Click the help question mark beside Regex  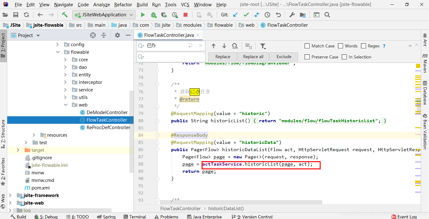coord(384,46)
